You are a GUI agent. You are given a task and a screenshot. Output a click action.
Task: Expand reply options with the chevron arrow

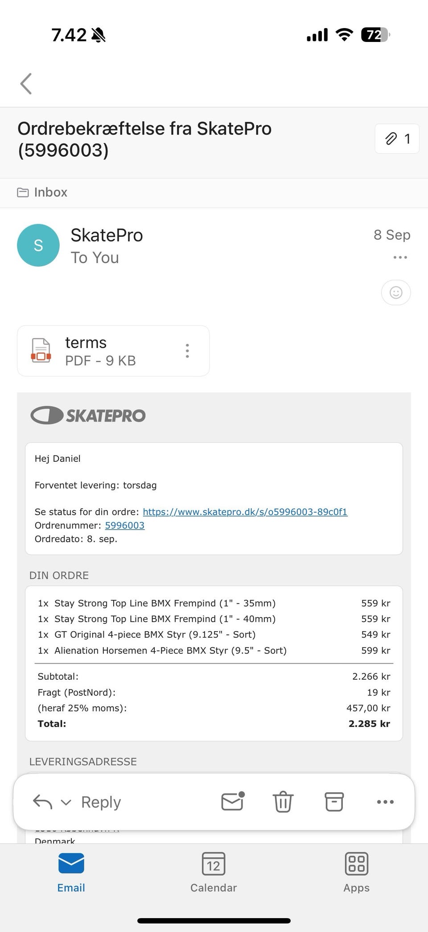click(66, 802)
